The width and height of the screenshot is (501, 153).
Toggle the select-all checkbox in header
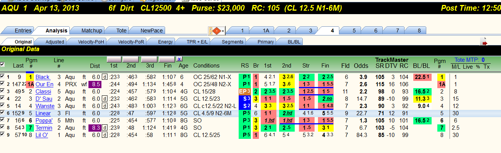pyautogui.click(x=3, y=64)
